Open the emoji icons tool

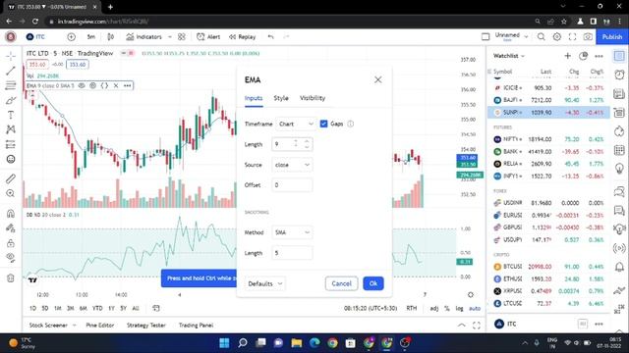click(11, 159)
